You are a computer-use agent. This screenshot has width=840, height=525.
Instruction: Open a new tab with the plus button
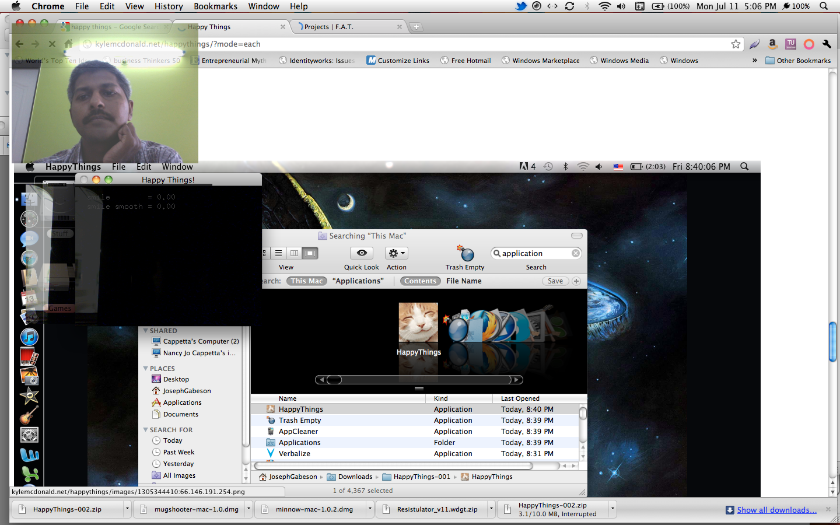[416, 27]
